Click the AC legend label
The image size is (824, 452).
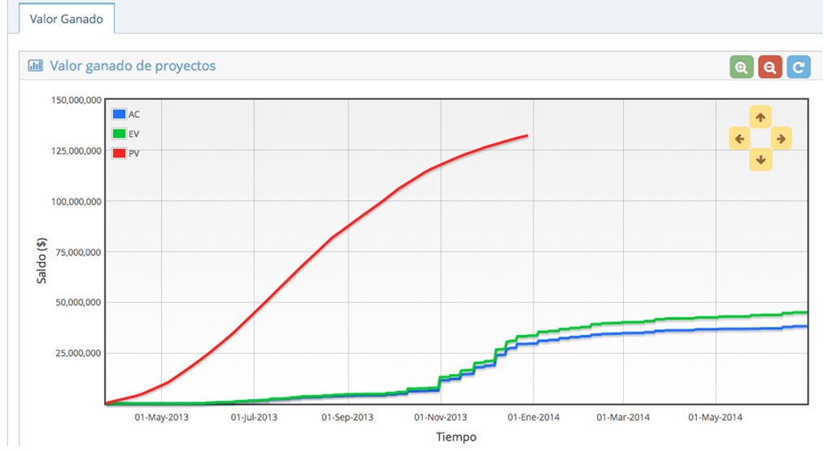[x=134, y=115]
